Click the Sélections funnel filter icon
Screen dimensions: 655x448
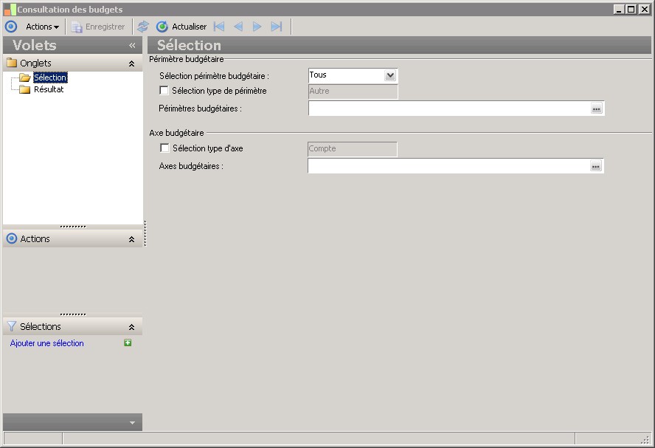coord(12,326)
